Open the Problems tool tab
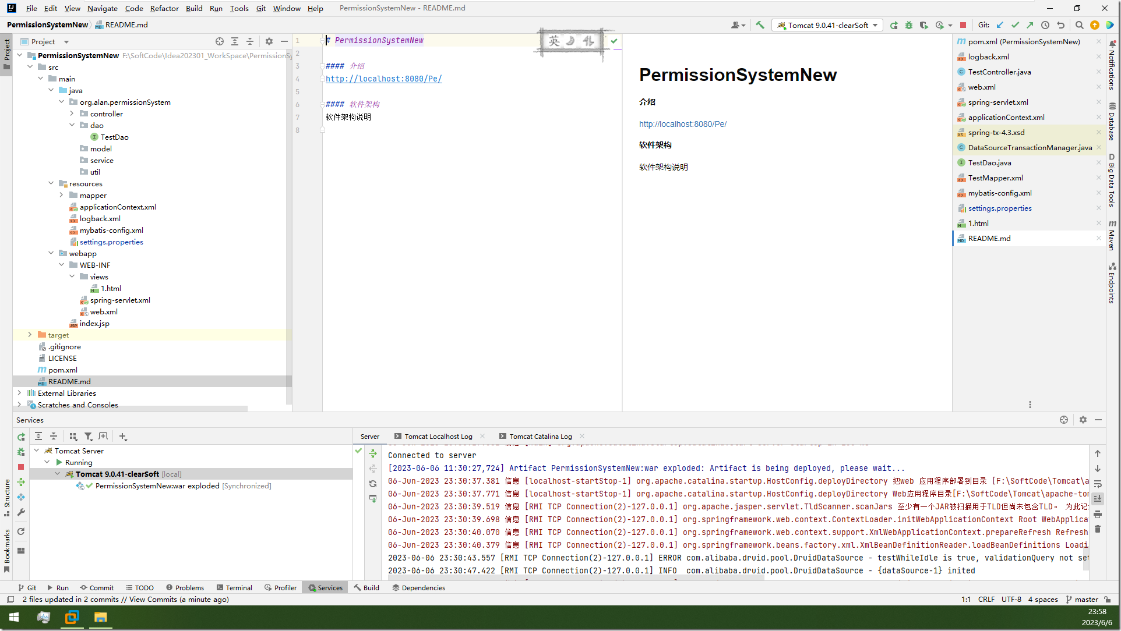This screenshot has height=631, width=1121. click(x=185, y=587)
